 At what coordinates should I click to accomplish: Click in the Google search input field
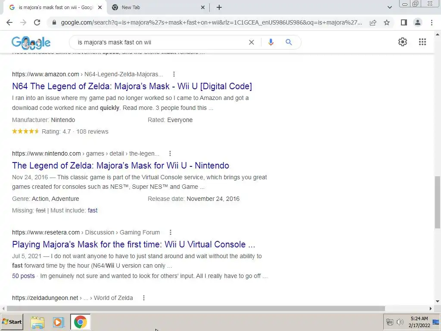[160, 42]
